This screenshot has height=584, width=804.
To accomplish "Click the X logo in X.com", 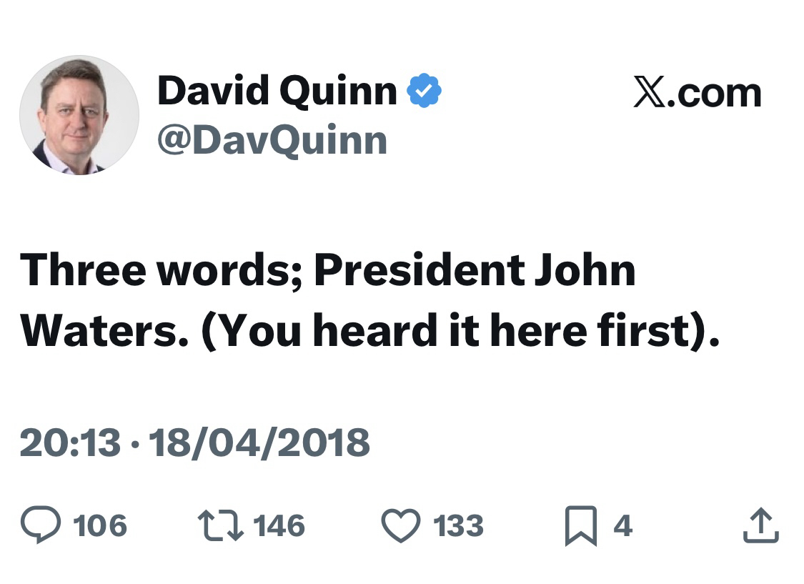I will click(x=650, y=93).
